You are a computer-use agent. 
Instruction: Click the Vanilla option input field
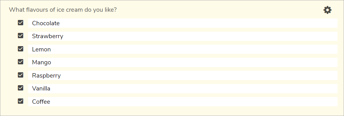click(183, 89)
